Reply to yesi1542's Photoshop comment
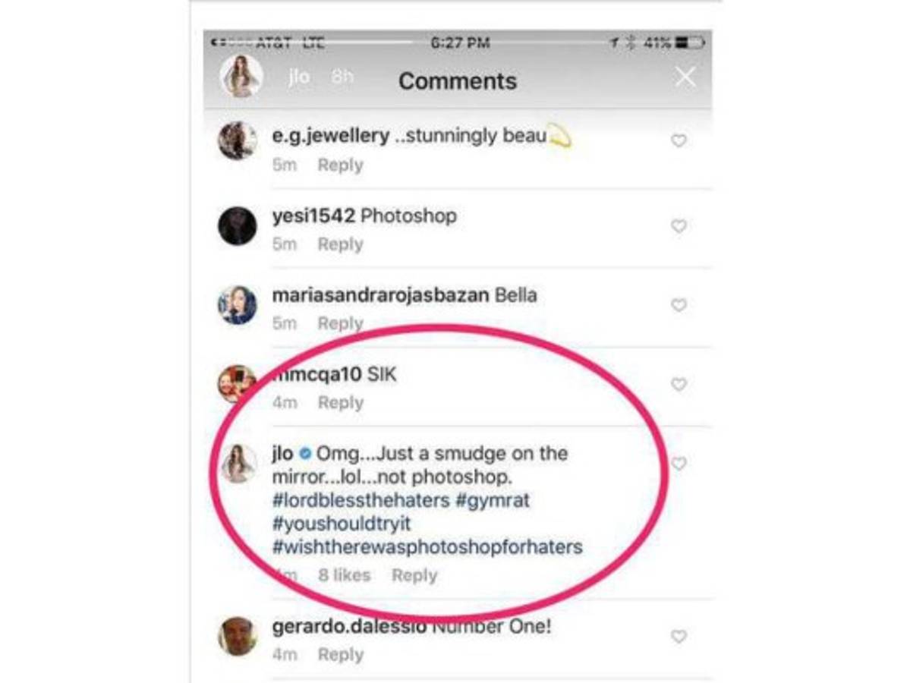The width and height of the screenshot is (910, 683). point(340,244)
